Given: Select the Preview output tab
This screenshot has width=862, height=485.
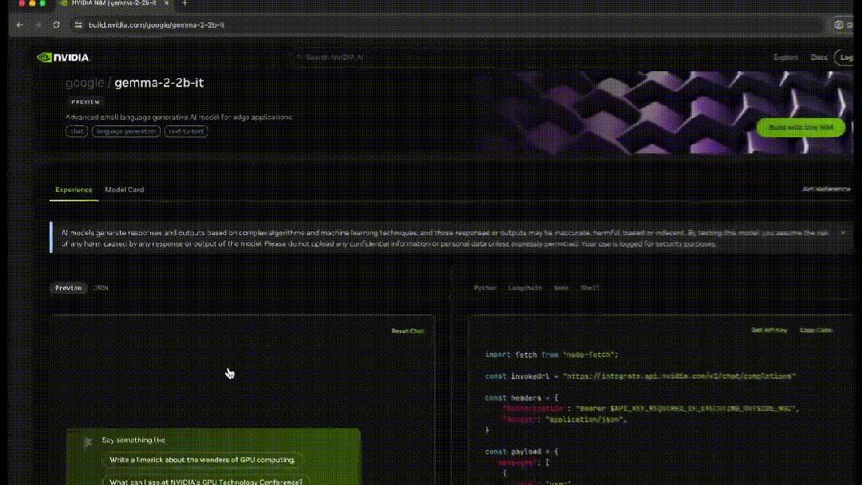Looking at the screenshot, I should point(68,288).
